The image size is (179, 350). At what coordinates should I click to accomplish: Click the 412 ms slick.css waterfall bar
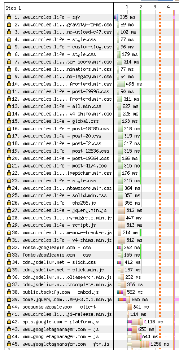tap(120, 262)
